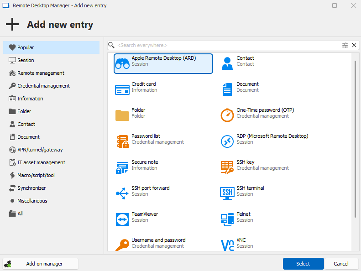The height and width of the screenshot is (271, 361).
Task: Switch to the Session category
Action: pyautogui.click(x=51, y=60)
